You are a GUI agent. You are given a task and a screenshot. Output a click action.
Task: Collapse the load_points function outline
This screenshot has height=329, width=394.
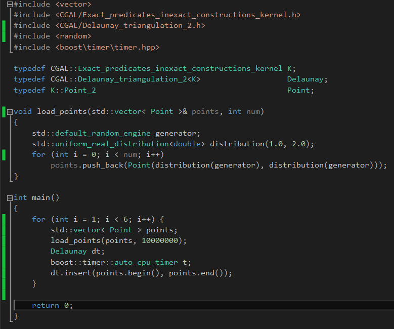tap(10, 112)
